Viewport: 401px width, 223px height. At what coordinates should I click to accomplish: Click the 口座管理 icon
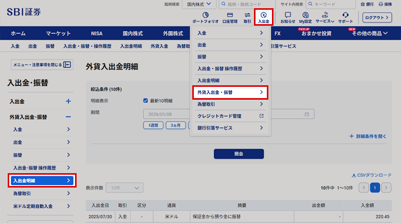(x=230, y=17)
